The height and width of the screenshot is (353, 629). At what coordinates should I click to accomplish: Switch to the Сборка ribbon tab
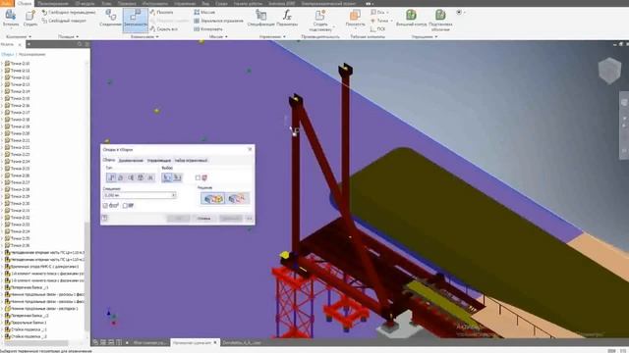[25, 3]
